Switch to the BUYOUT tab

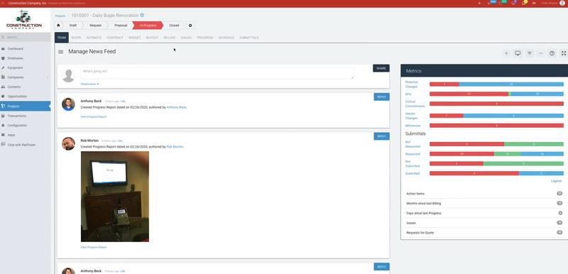[x=152, y=38]
